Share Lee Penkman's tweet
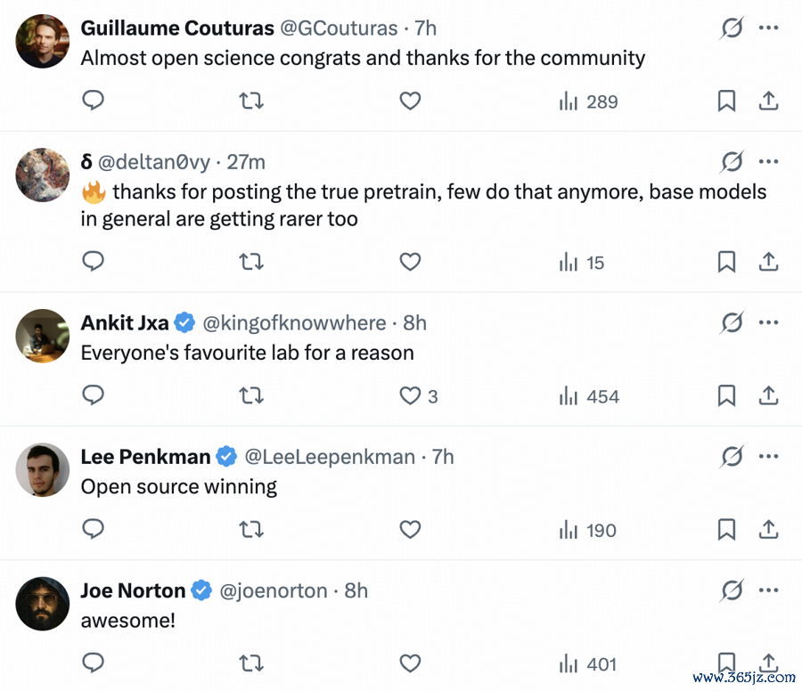Viewport: 802px width, 691px height. click(x=768, y=530)
